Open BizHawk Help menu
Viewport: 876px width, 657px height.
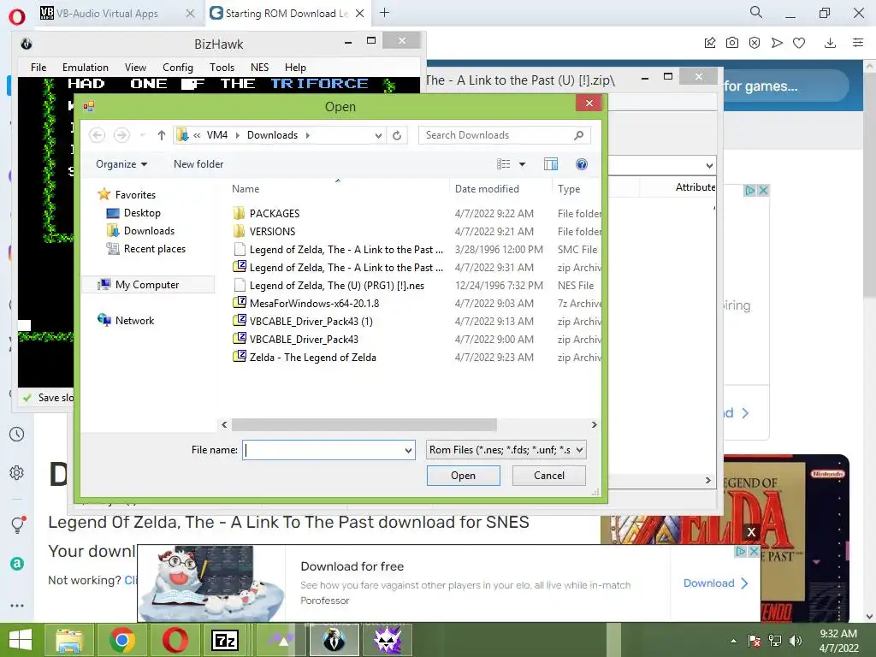[x=295, y=68]
